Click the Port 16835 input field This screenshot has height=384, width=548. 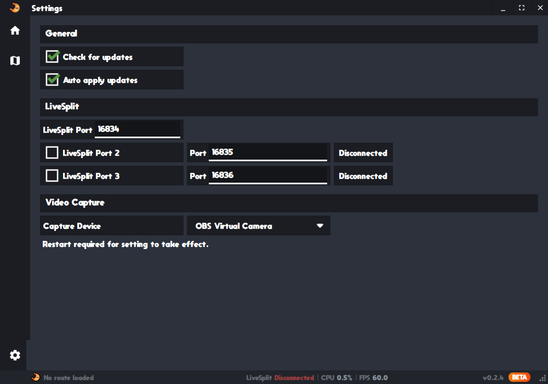pyautogui.click(x=268, y=152)
